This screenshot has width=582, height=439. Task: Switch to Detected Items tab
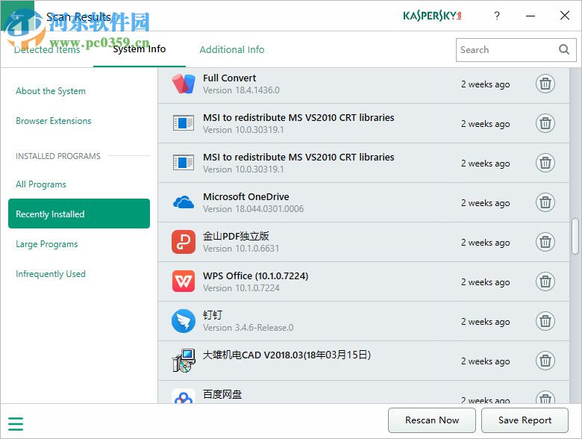point(47,50)
